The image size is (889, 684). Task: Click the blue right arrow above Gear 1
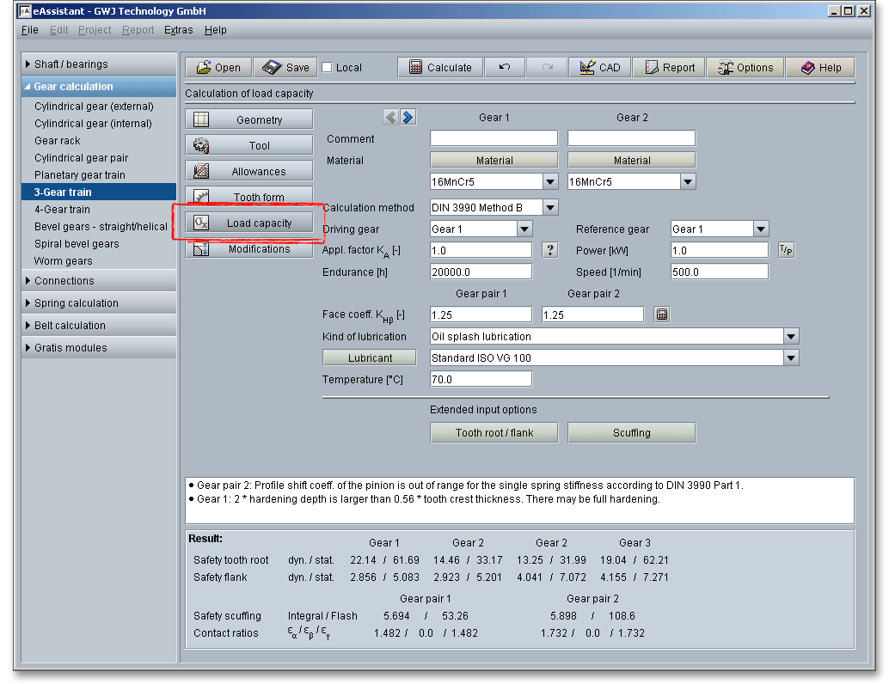(x=408, y=118)
